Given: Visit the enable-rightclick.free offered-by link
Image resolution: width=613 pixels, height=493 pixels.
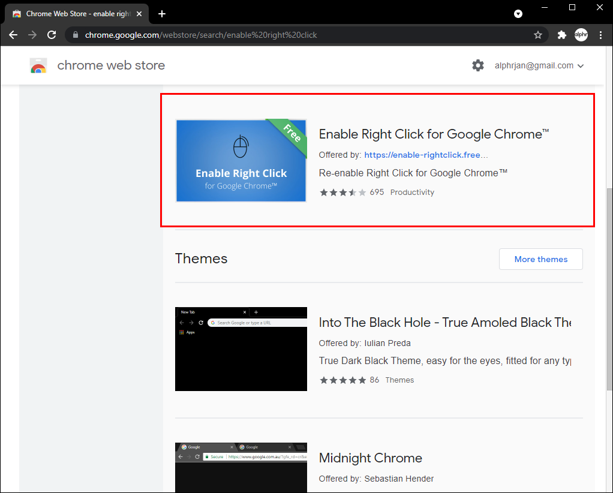Looking at the screenshot, I should click(x=426, y=155).
